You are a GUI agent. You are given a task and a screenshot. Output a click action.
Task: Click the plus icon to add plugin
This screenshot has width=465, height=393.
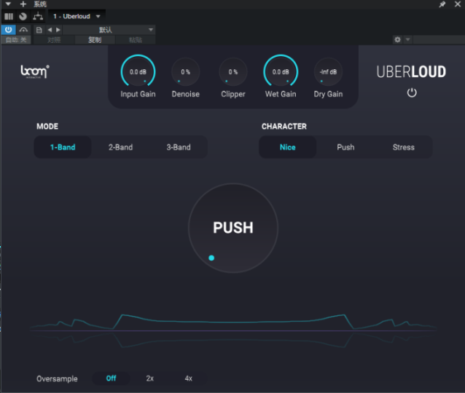(x=23, y=4)
